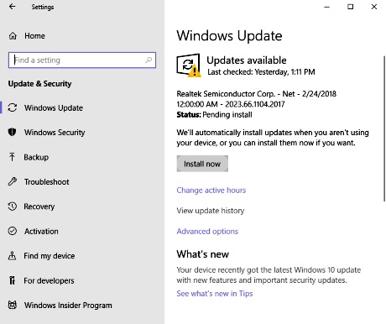Go to the Backup section
Viewport: 386px width, 324px height.
(x=36, y=157)
